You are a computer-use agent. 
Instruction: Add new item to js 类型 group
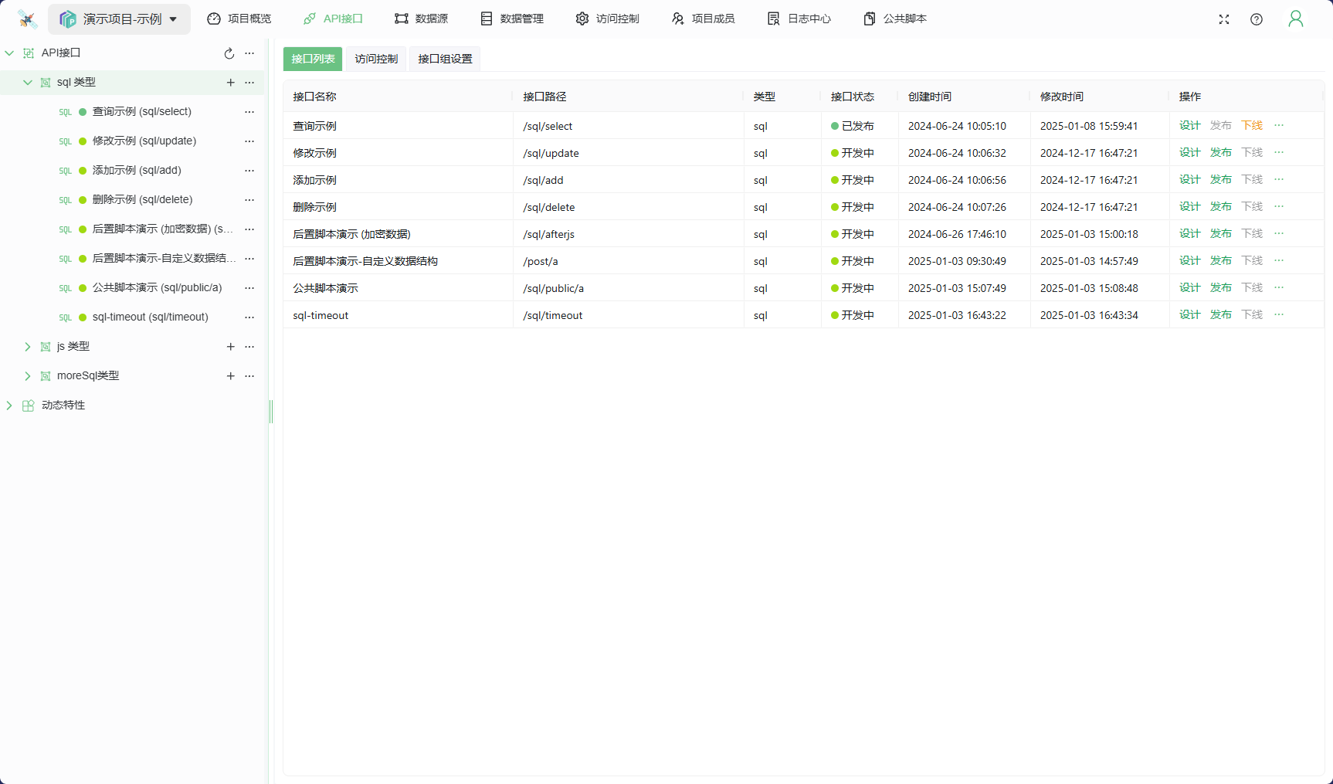(x=230, y=347)
